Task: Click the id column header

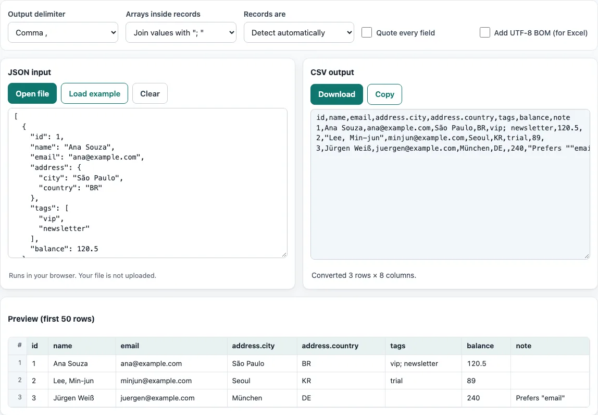Action: pyautogui.click(x=38, y=346)
